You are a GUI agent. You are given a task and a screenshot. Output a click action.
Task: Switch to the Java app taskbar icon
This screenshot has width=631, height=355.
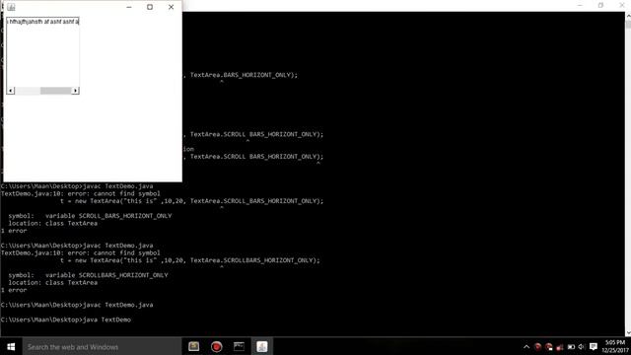(262, 346)
